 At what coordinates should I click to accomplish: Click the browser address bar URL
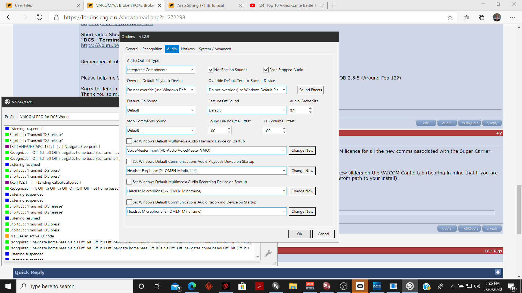125,17
